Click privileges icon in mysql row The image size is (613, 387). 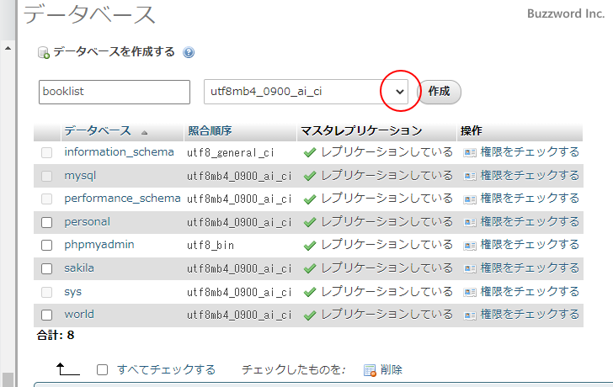pos(470,176)
